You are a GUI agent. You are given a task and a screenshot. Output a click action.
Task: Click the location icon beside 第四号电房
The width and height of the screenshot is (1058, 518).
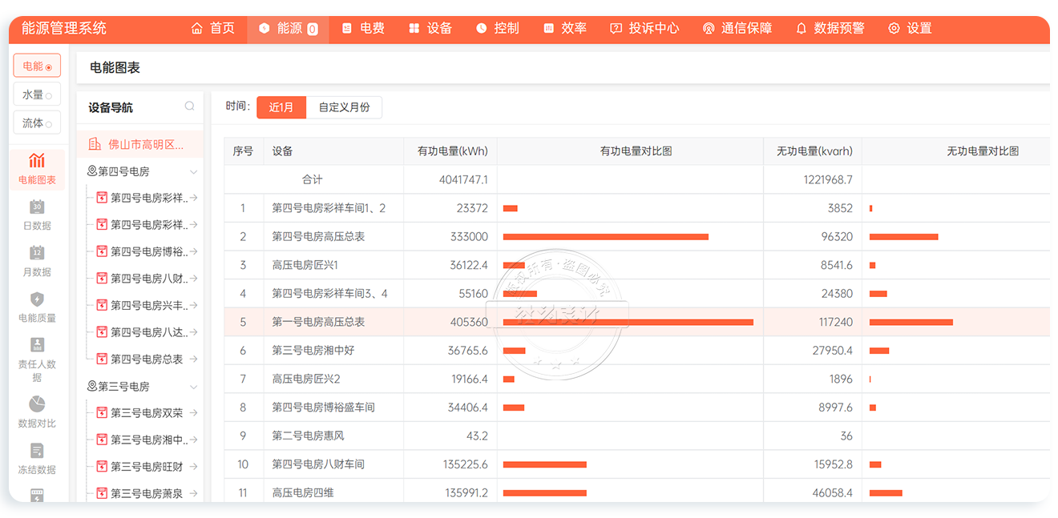click(x=91, y=171)
